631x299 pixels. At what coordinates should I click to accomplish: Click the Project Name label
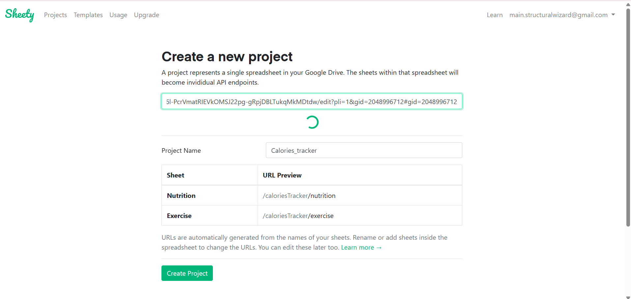181,150
